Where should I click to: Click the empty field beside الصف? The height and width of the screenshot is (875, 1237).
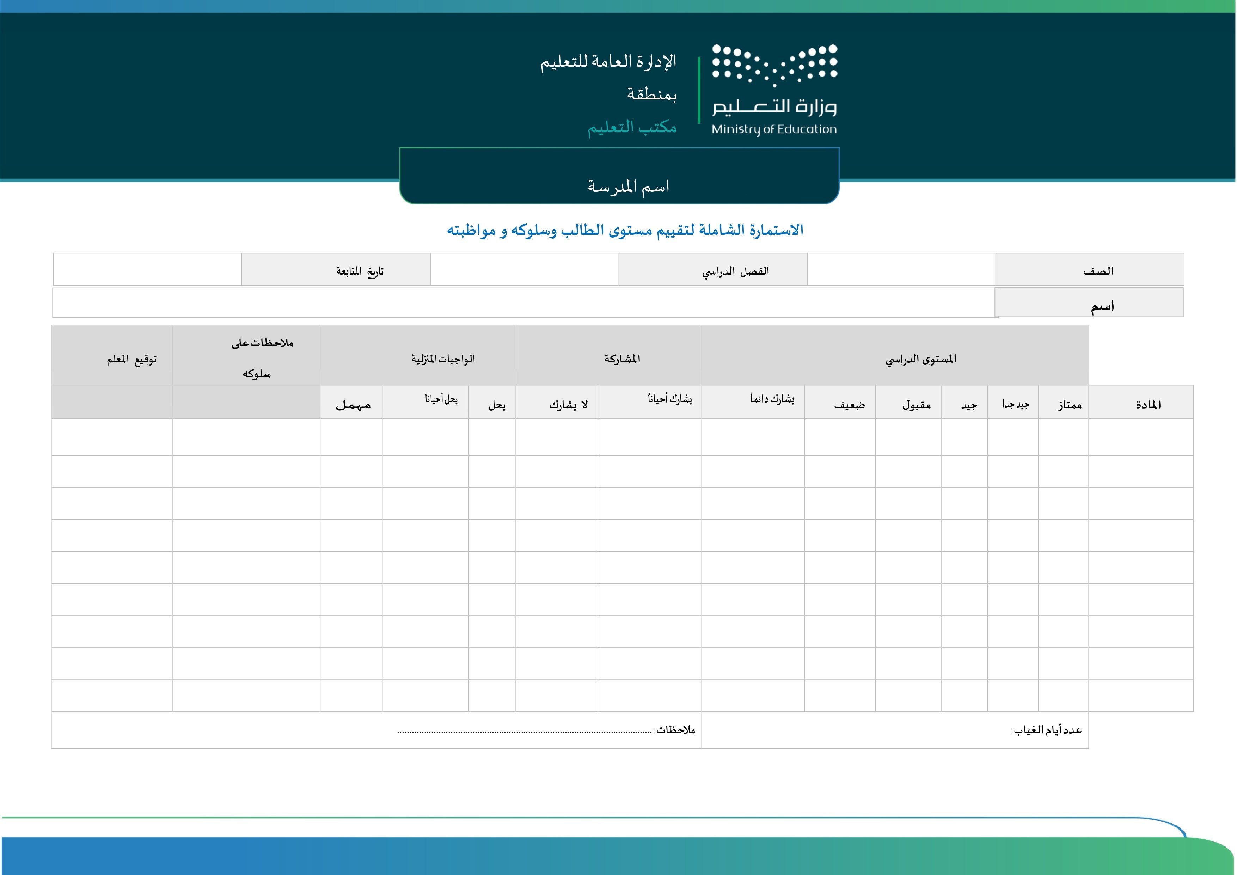pos(901,269)
